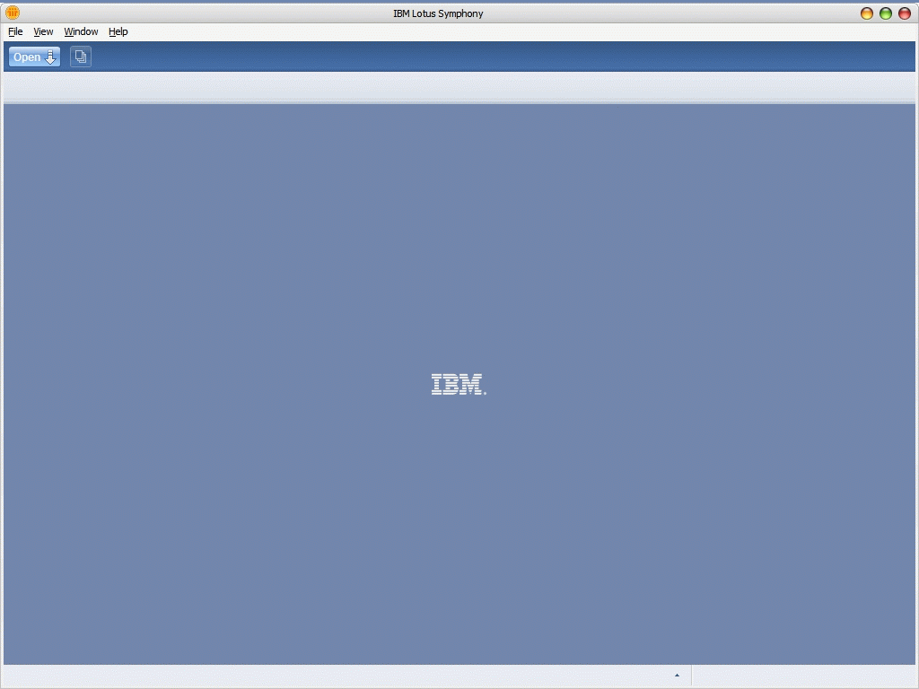
Task: Open the File menu
Action: [15, 31]
